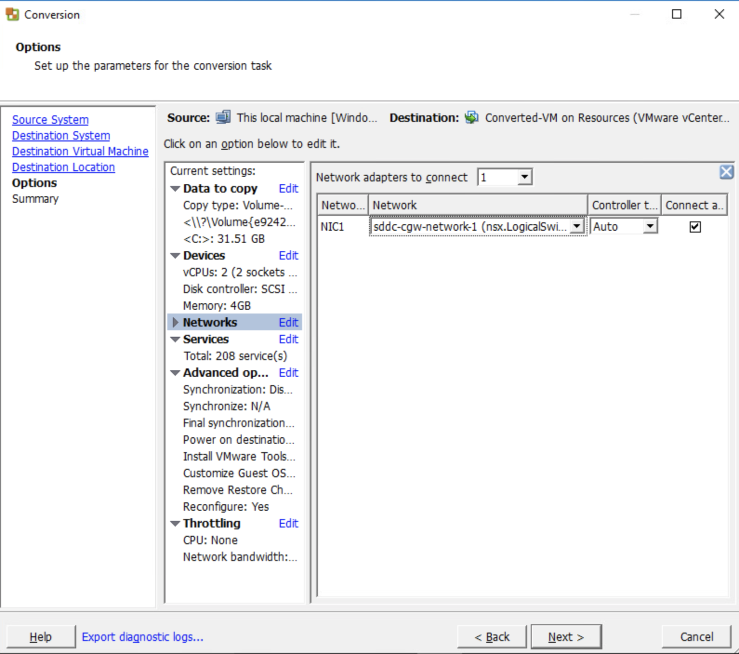
Task: Click 'Copy type: Volume-...' setting line
Action: tap(238, 205)
